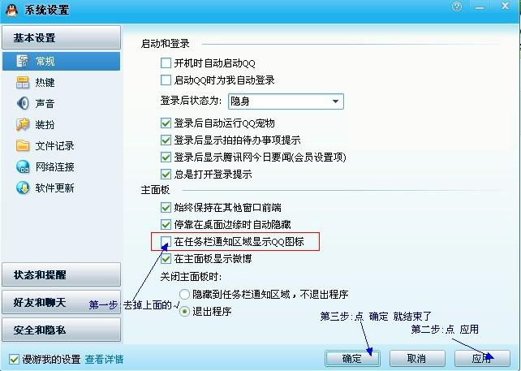Open the 网络连接 globe icon

tap(23, 167)
